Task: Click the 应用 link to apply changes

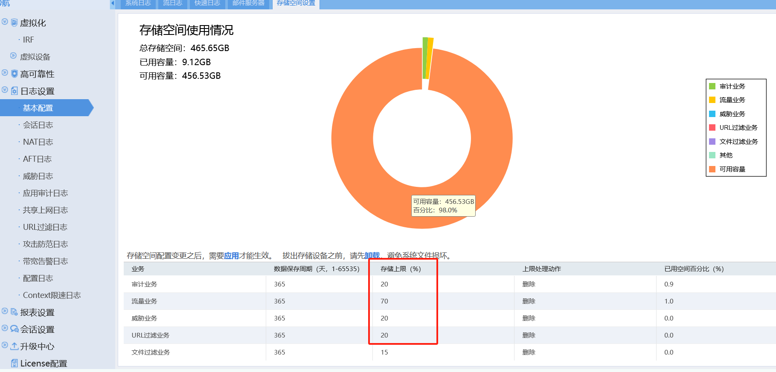Action: pyautogui.click(x=232, y=255)
